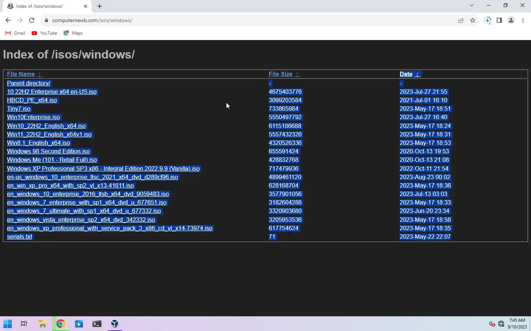Open the Chrome downloads icon
Viewport: 531px width, 331px height.
[x=488, y=21]
